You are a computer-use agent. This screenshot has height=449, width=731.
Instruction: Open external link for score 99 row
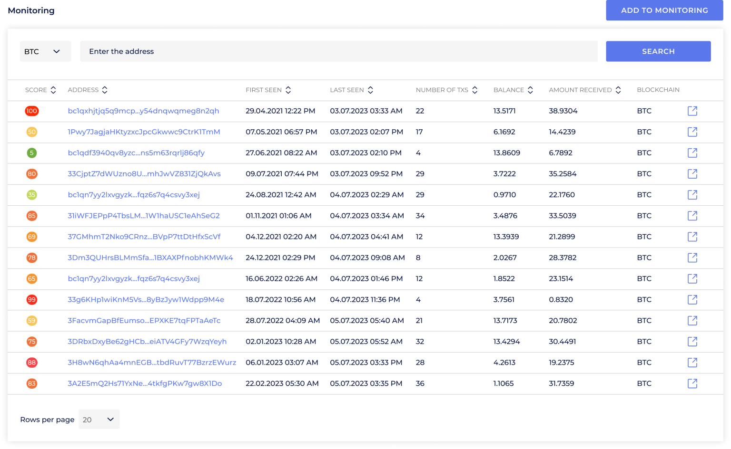(692, 299)
